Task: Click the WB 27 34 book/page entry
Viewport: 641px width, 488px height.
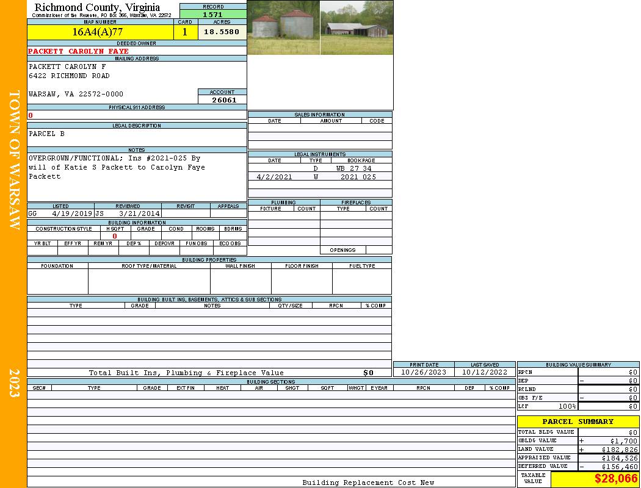Action: coord(353,168)
